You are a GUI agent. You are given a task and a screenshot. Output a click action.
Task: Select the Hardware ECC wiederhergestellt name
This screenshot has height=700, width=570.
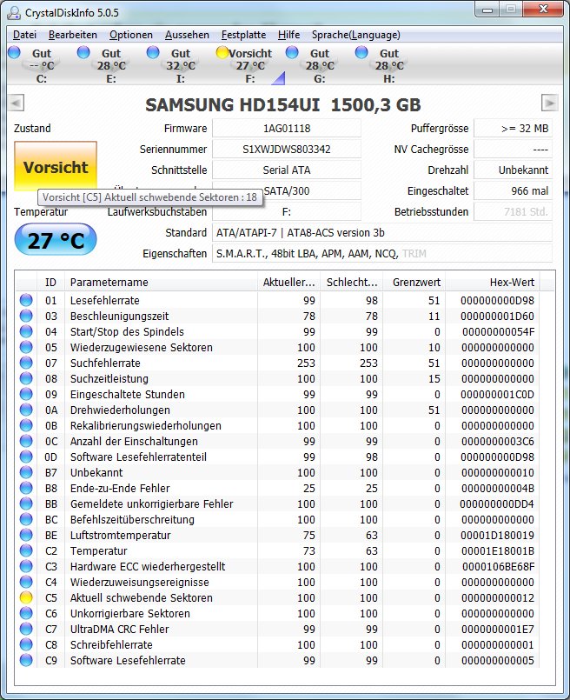(x=148, y=566)
